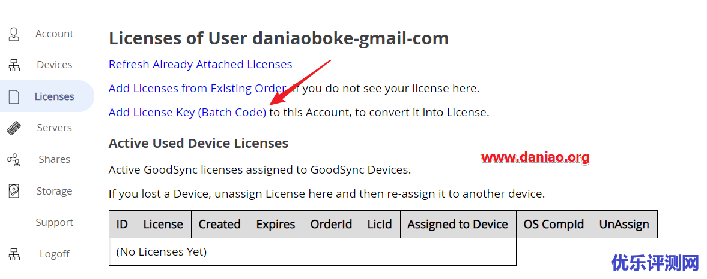Open Add Licenses from Existing Order link
Viewport: 707px width, 279px height.
pyautogui.click(x=198, y=88)
